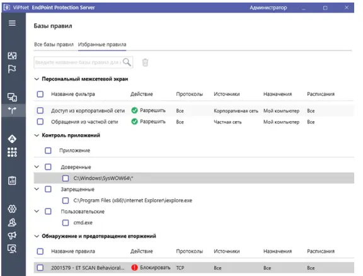The image size is (363, 276).
Task: Select row text Обращения из частной сети
Action: pos(84,122)
